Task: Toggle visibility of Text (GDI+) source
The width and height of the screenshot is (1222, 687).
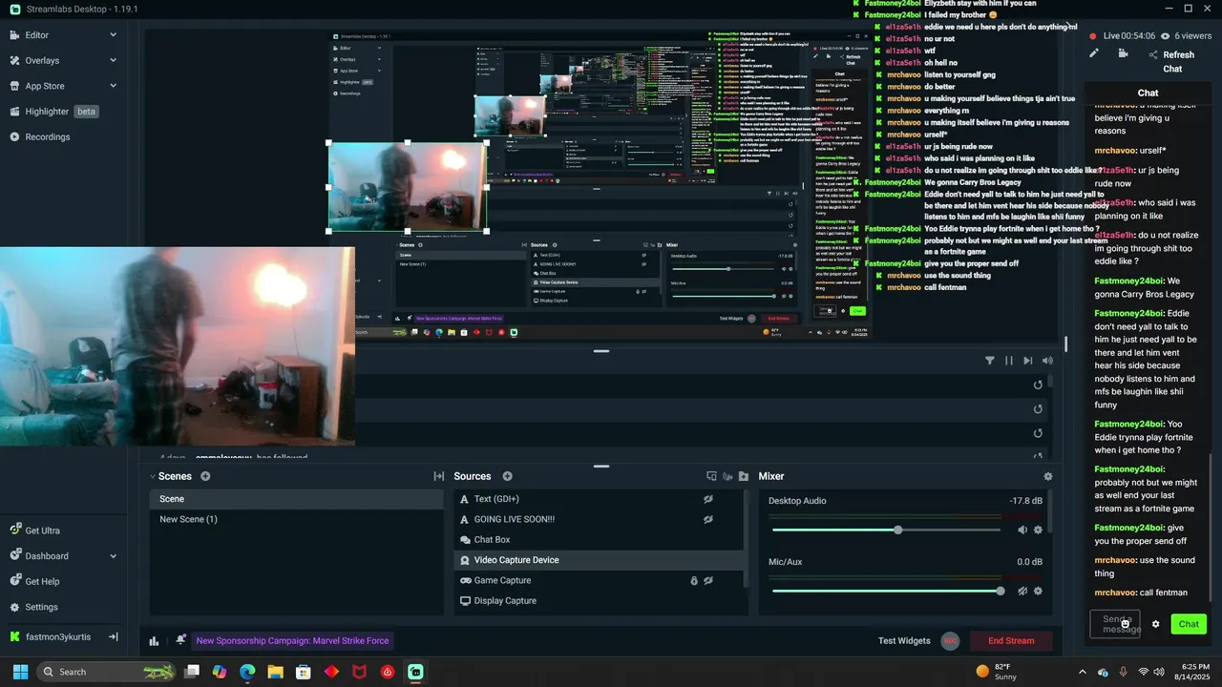Action: [708, 499]
